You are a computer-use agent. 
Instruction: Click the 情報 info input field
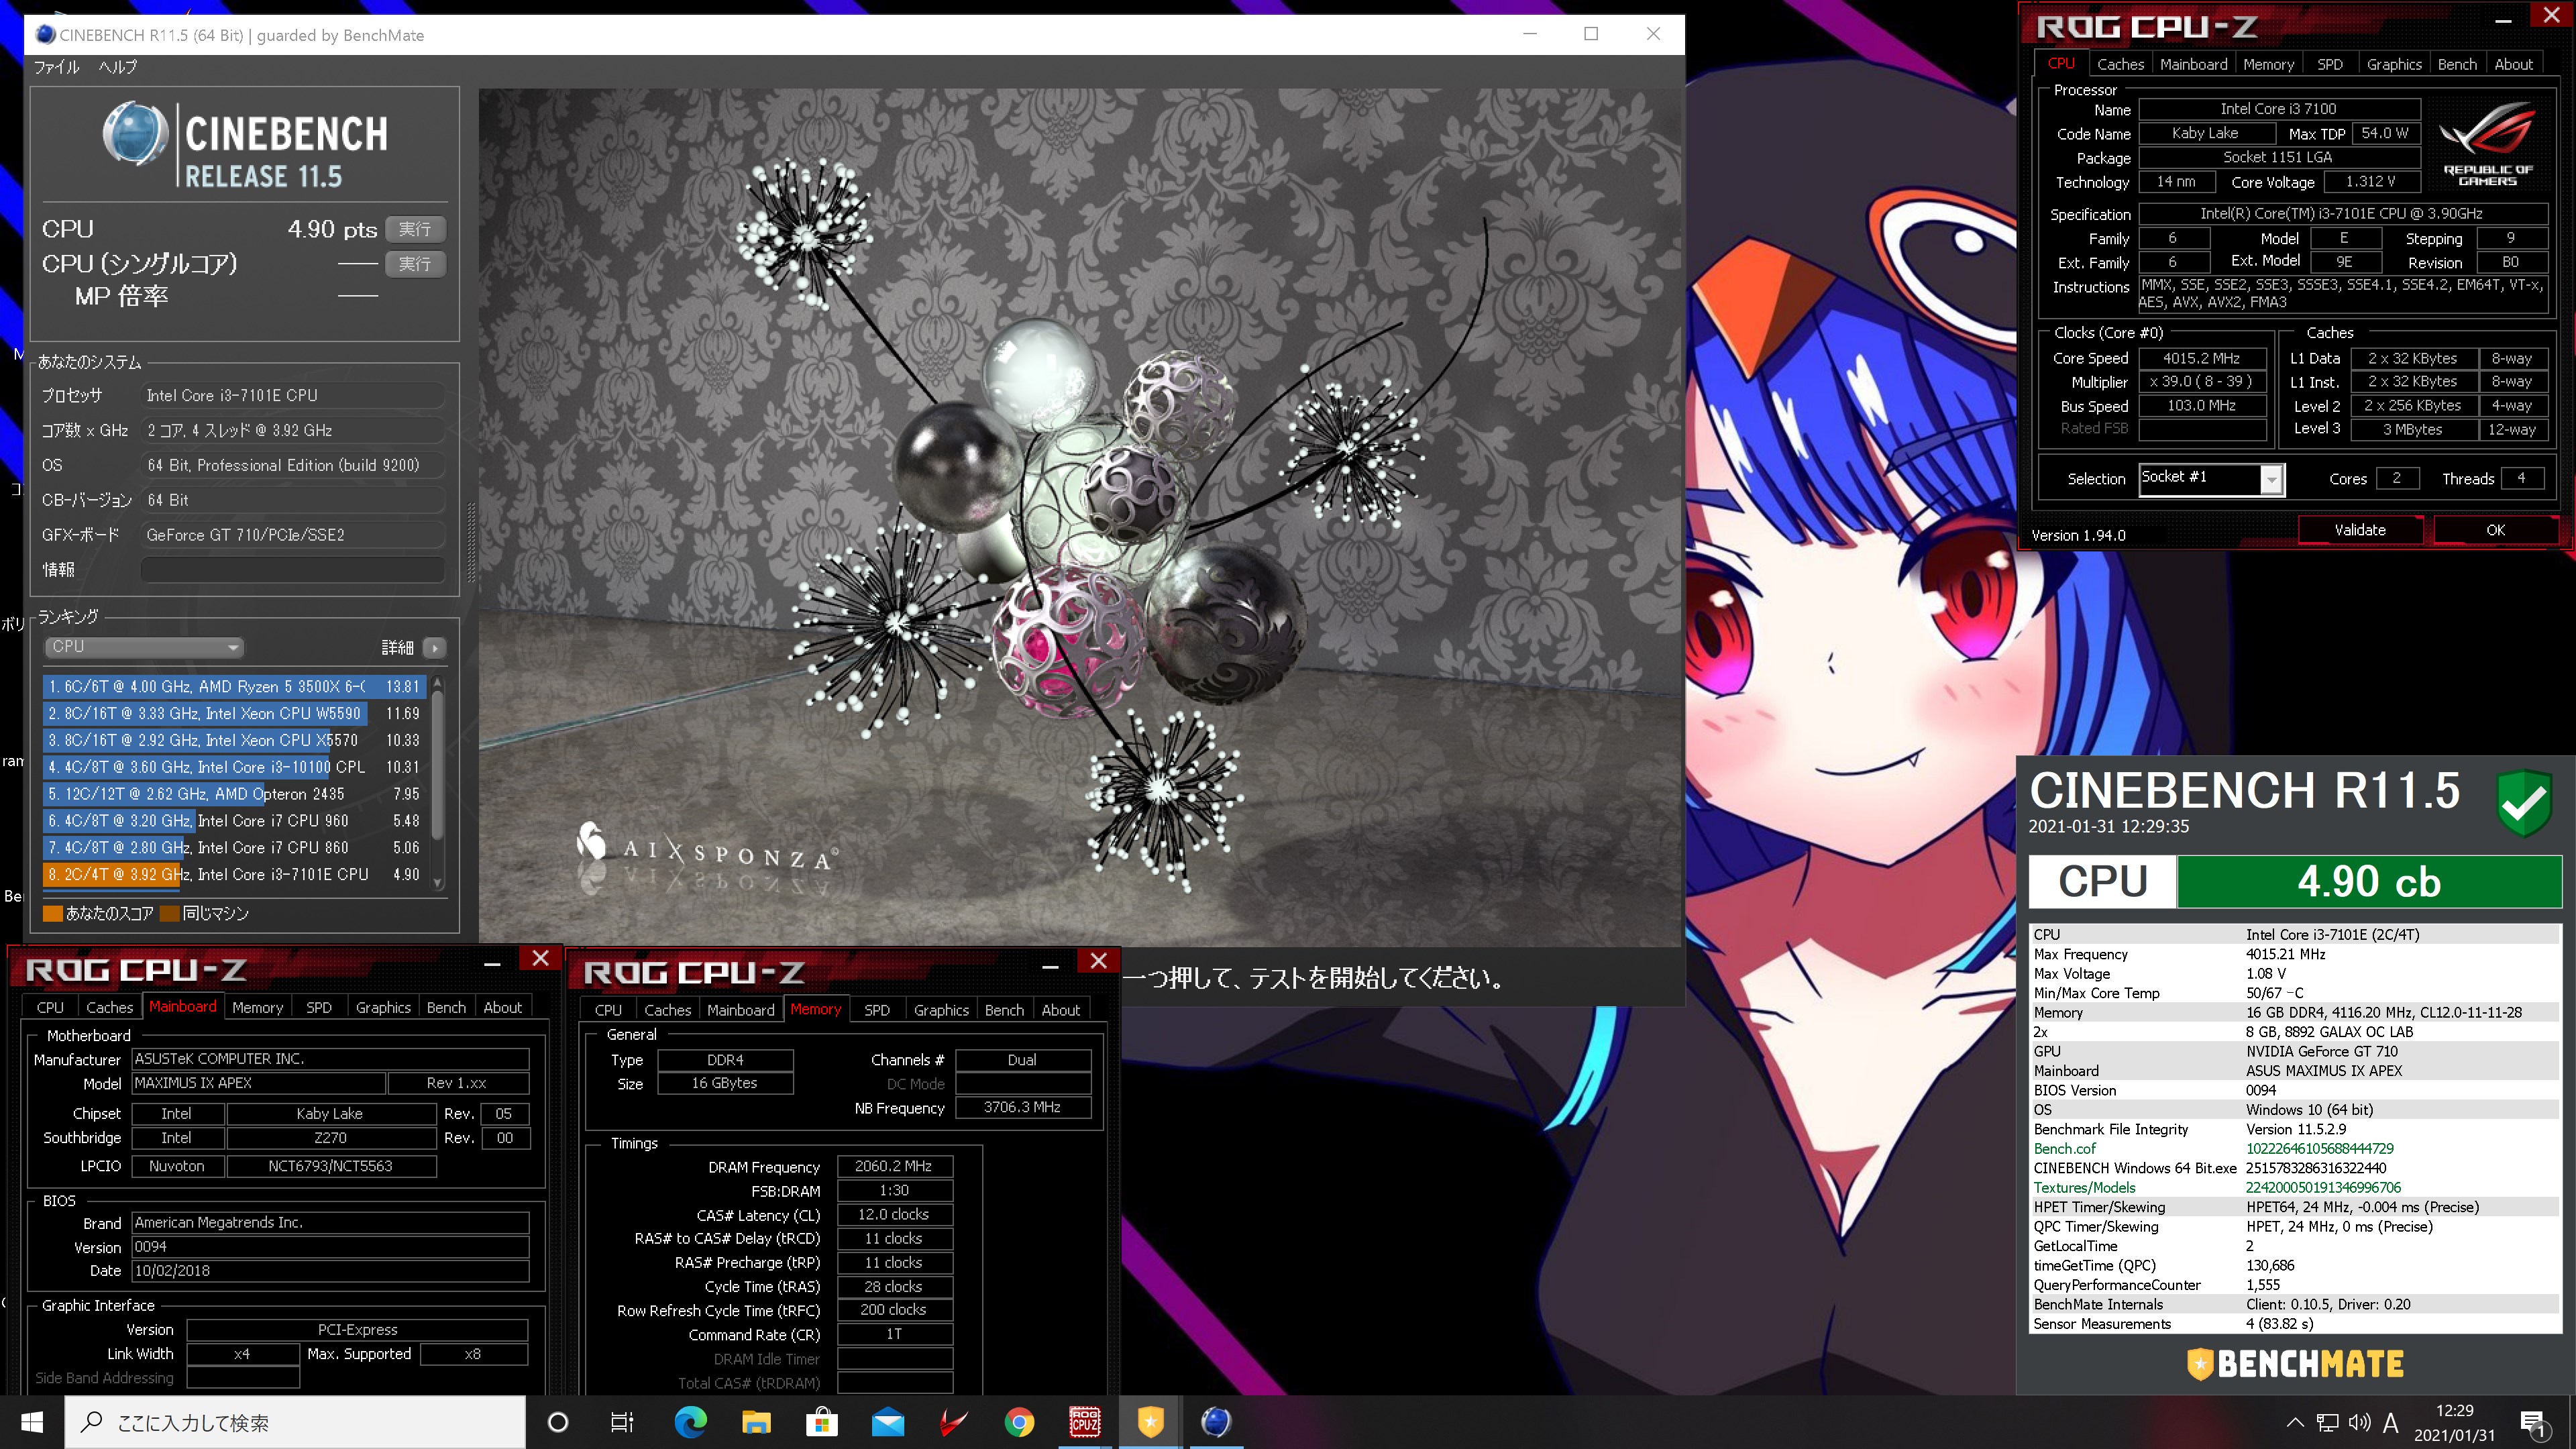coord(292,570)
